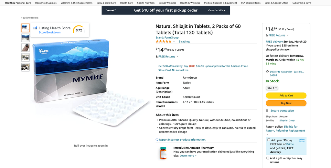Open the Vitamins & Diet Supplements menu
Viewport: 331px width, 168px height.
pos(76,3)
